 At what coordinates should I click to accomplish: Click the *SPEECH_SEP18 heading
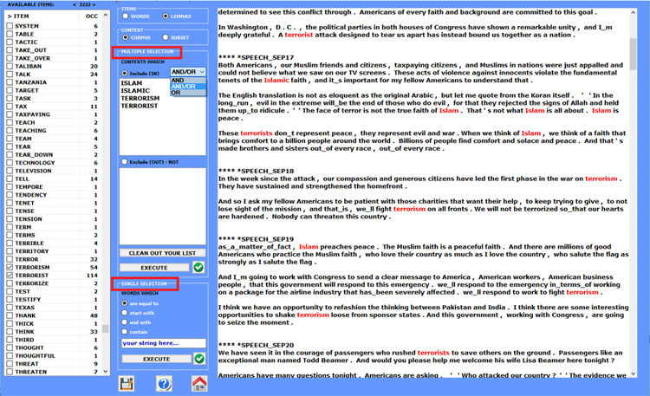(265, 171)
